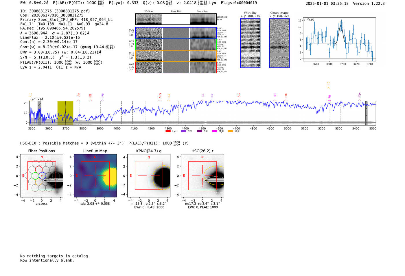The width and height of the screenshot is (405, 276).
Task: Click the '2D Spec' column header
Action: (x=149, y=12)
